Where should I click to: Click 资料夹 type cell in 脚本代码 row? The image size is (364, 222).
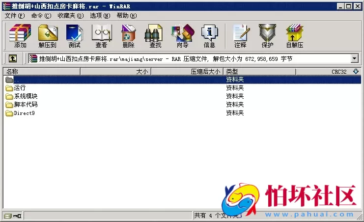point(235,105)
